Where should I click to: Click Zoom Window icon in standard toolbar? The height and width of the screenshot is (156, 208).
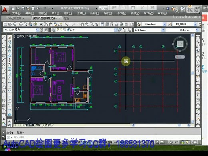[92, 24]
